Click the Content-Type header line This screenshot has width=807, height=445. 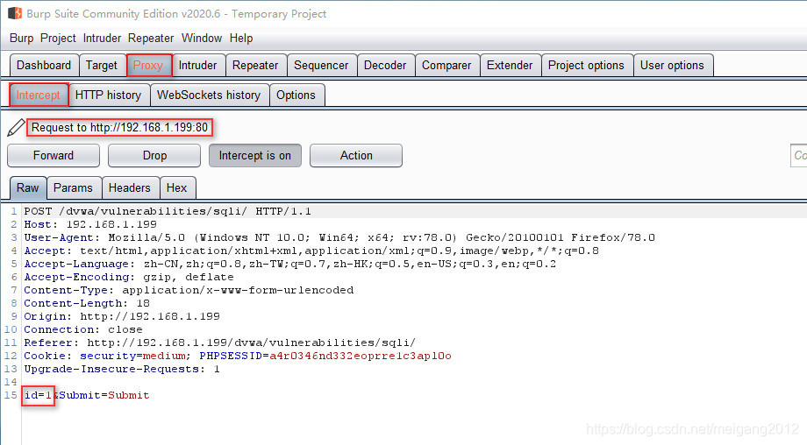point(189,290)
